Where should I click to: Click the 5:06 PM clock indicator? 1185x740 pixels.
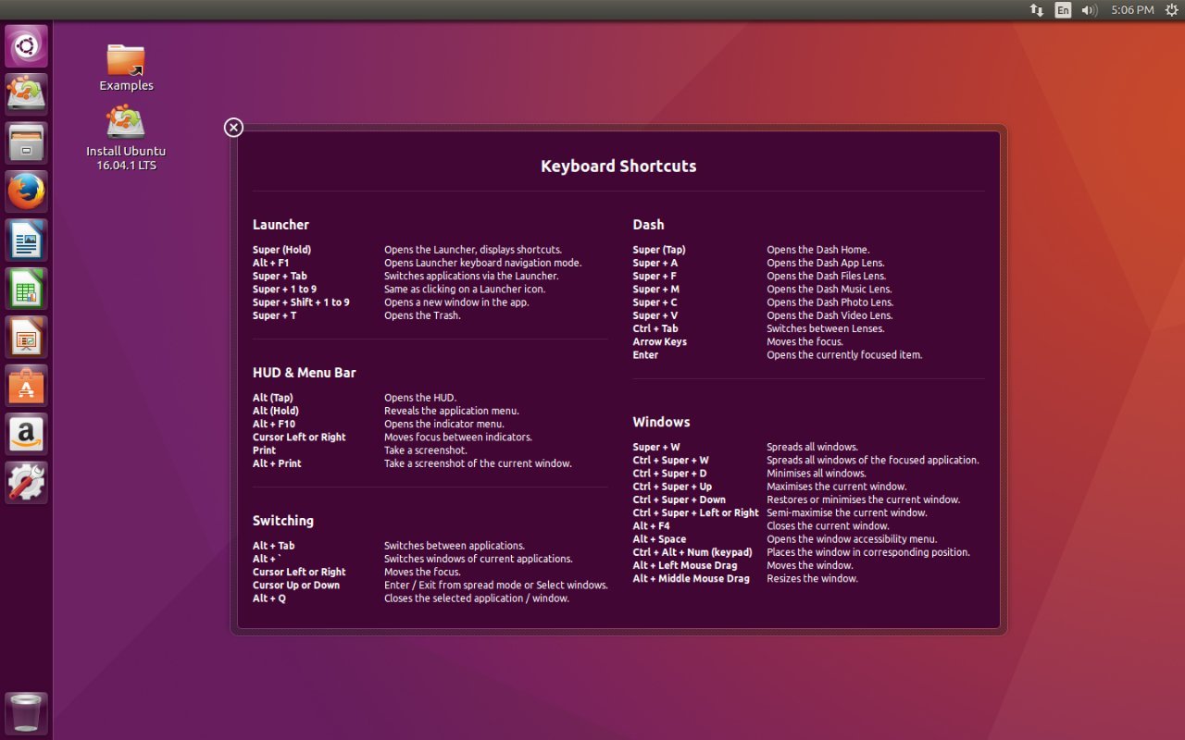(x=1132, y=10)
